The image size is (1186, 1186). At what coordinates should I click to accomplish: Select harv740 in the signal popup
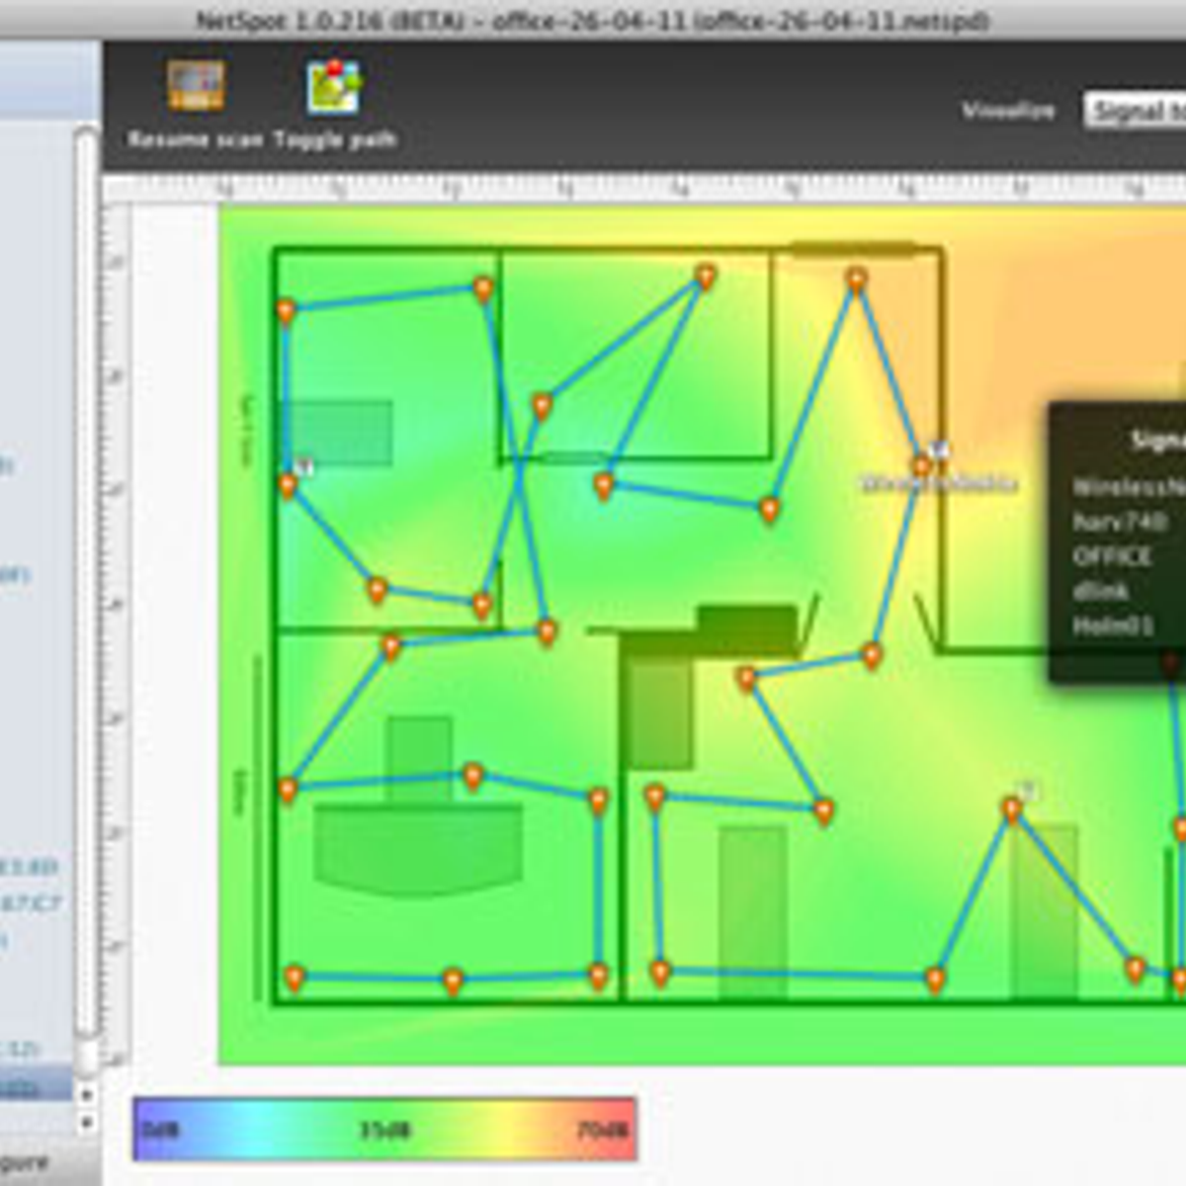click(x=1120, y=521)
